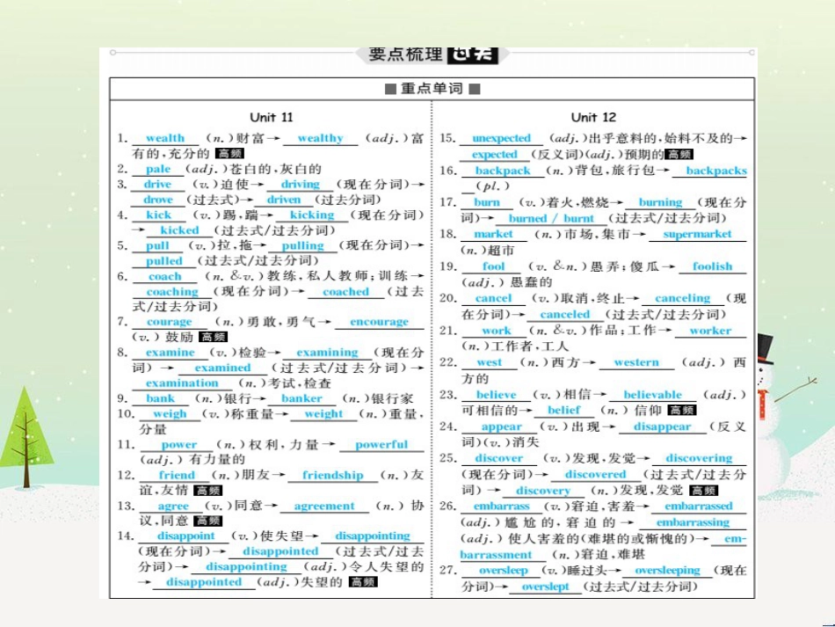Click the 高频 badge after agreement
The image size is (835, 627).
click(x=208, y=520)
